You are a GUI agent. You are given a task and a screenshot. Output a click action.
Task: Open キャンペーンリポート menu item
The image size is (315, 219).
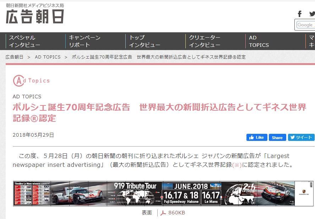coord(85,41)
